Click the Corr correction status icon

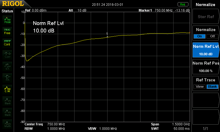click(7, 54)
